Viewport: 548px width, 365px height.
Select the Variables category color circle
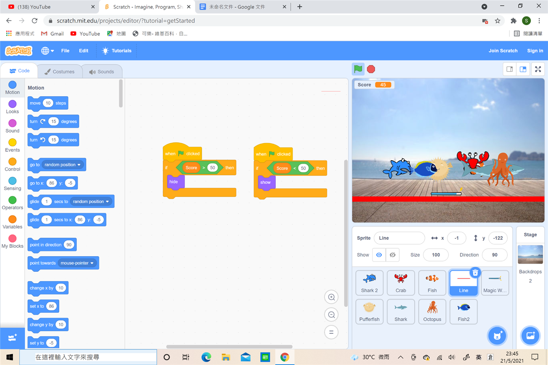coord(13,219)
